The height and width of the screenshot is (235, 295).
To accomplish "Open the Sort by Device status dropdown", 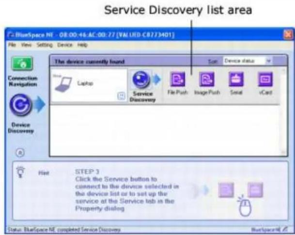I will click(248, 61).
